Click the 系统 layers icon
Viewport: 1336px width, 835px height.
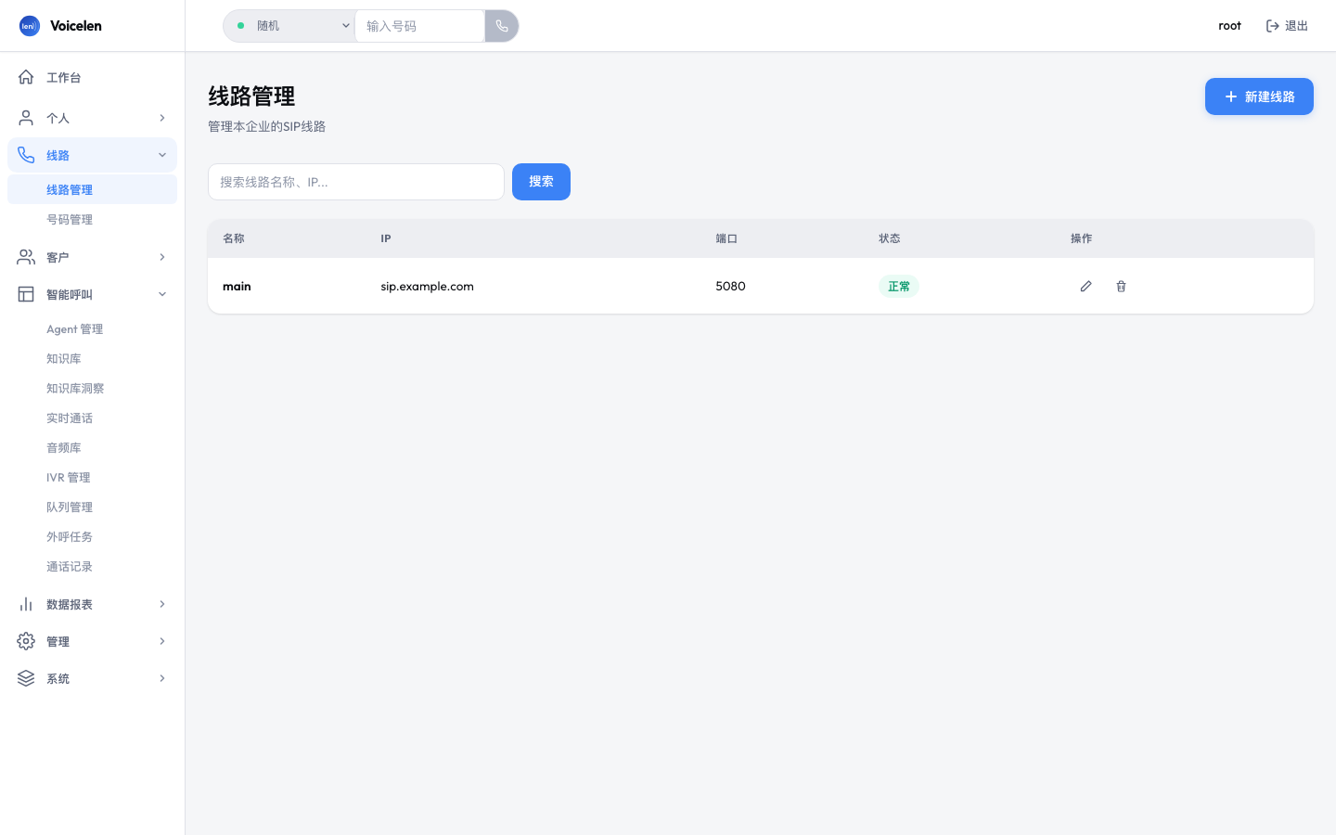coord(26,678)
